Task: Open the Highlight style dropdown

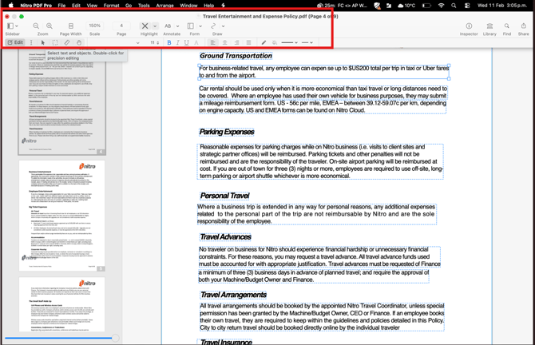Action: (x=155, y=26)
